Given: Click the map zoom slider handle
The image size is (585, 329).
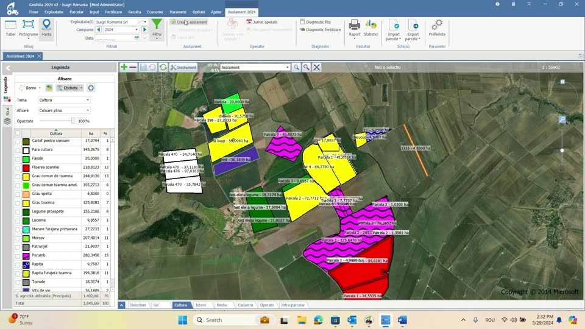Looking at the screenshot, I should (562, 150).
